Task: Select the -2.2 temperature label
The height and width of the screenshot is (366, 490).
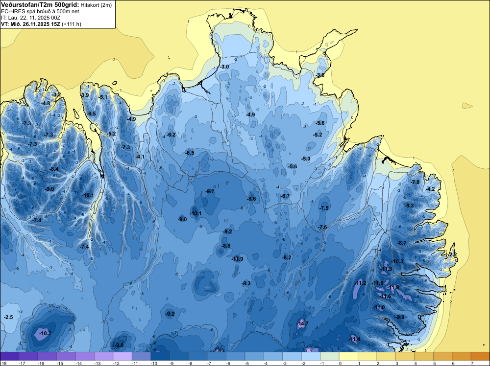Action: point(453,255)
